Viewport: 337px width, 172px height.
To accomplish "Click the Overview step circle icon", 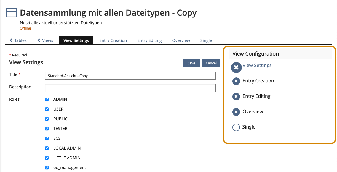I will (x=236, y=112).
